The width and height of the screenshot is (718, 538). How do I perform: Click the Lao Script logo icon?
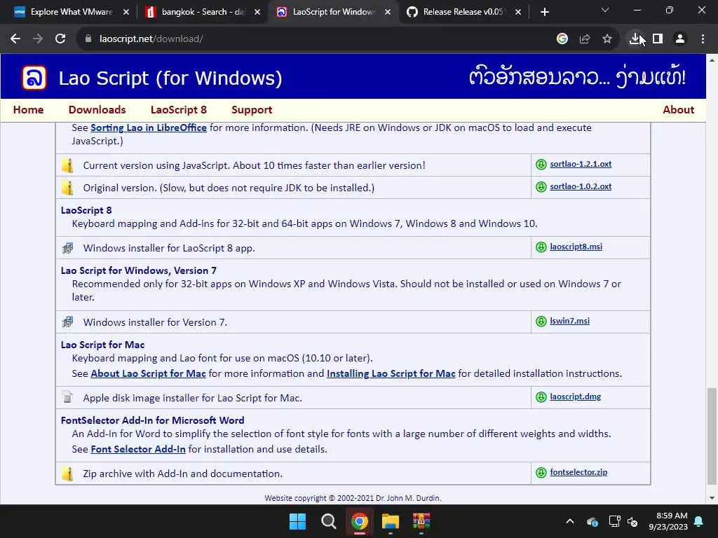[x=34, y=77]
